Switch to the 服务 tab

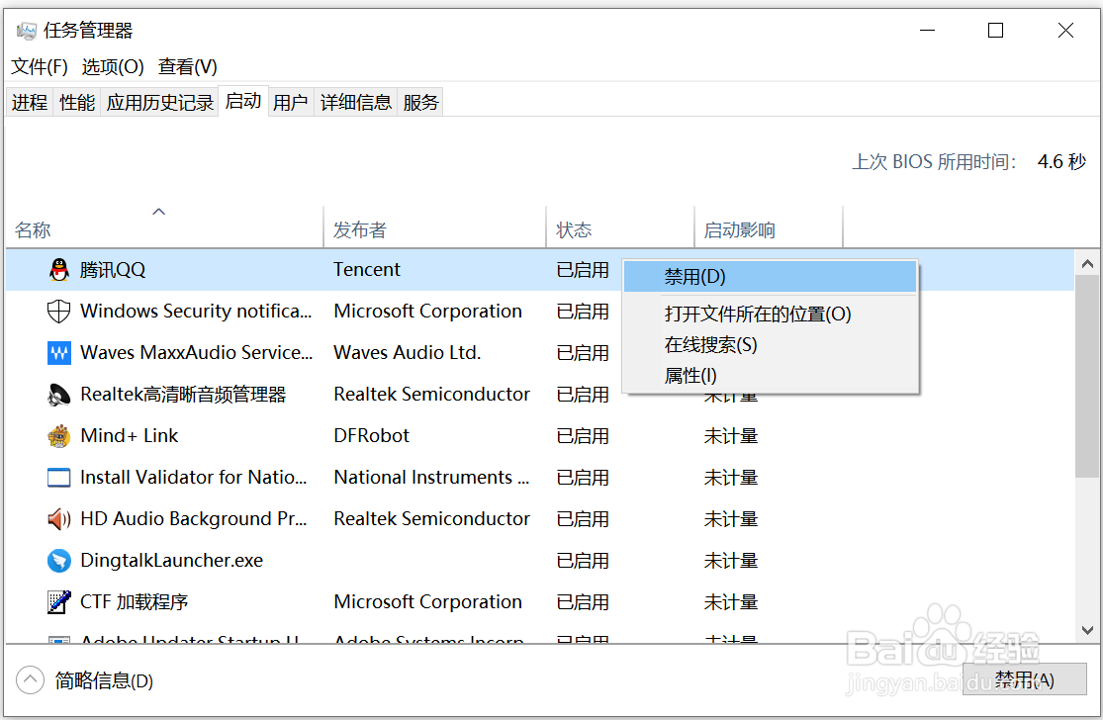420,103
